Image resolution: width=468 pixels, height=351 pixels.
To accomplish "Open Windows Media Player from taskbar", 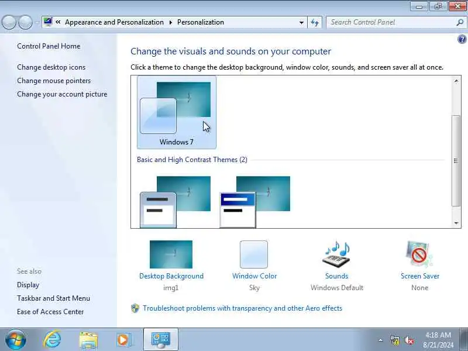I will tap(124, 340).
